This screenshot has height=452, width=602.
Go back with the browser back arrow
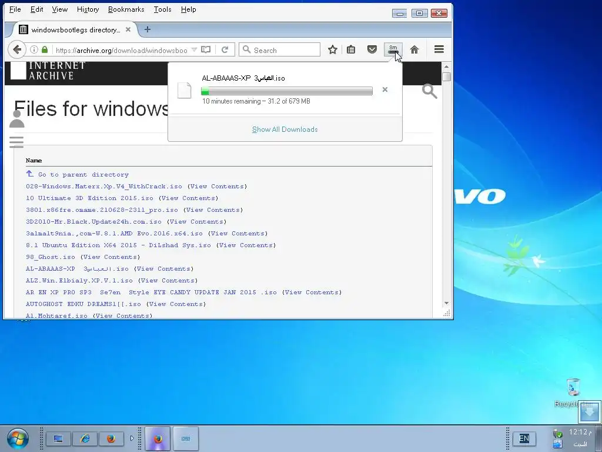pos(17,49)
